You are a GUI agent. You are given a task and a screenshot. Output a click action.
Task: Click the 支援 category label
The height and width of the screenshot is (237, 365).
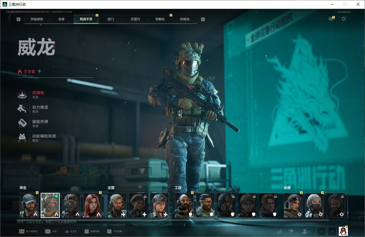[x=111, y=188]
